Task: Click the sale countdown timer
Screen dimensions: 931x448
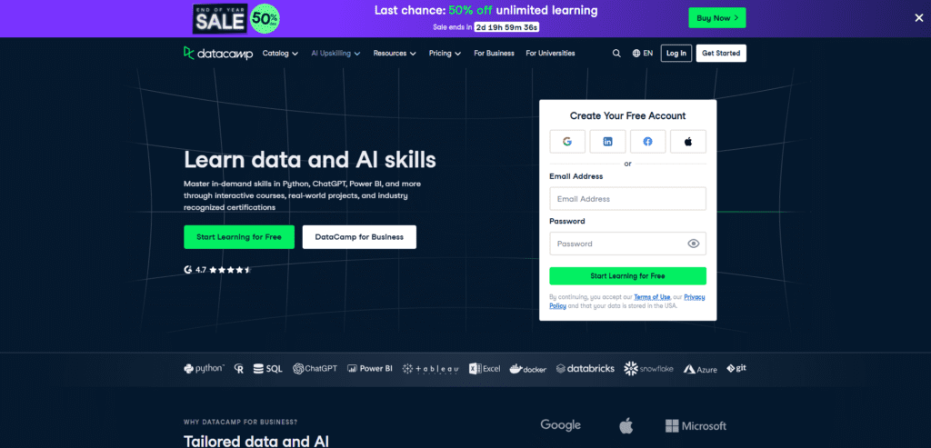Action: pos(506,27)
